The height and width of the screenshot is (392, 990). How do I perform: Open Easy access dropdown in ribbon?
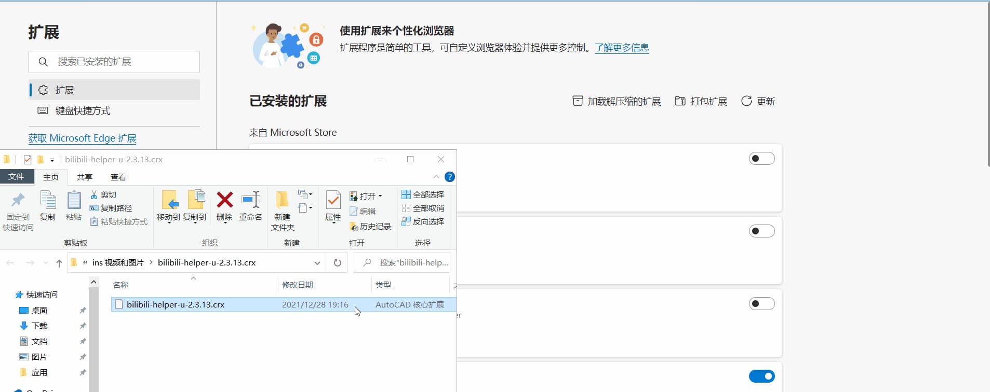pos(305,208)
